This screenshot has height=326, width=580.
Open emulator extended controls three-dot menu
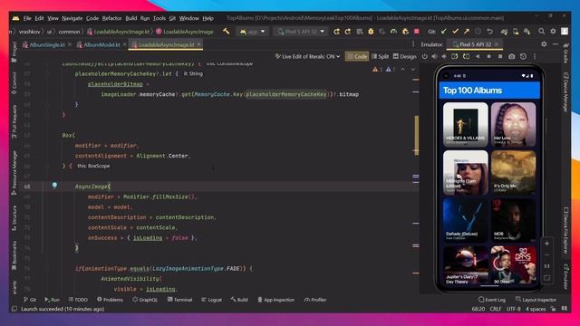(x=535, y=56)
